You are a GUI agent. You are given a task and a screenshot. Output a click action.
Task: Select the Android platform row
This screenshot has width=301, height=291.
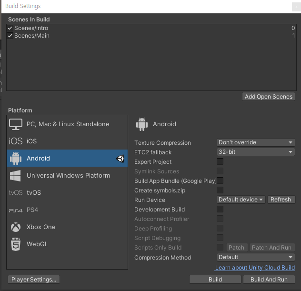(67, 159)
